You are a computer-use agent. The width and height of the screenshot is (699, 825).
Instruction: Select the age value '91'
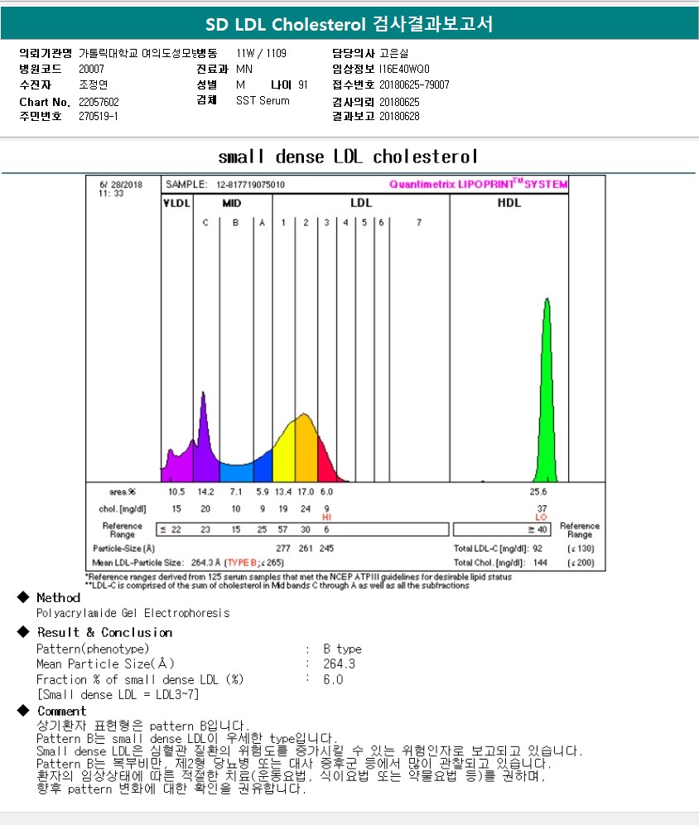303,84
